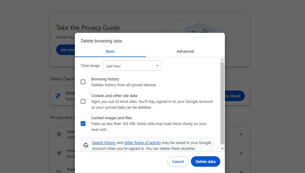Expand the Privacy Guide row arrow
This screenshot has height=173, width=305.
[241, 153]
